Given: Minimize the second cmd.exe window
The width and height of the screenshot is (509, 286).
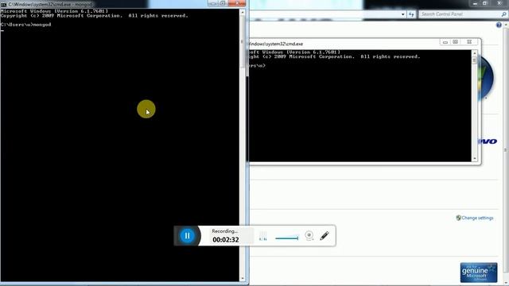Looking at the screenshot, I should pos(445,42).
